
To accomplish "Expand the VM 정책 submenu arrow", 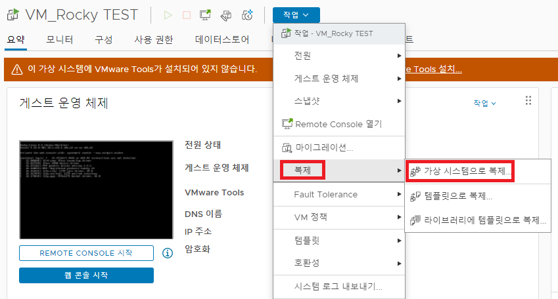I will pos(400,217).
